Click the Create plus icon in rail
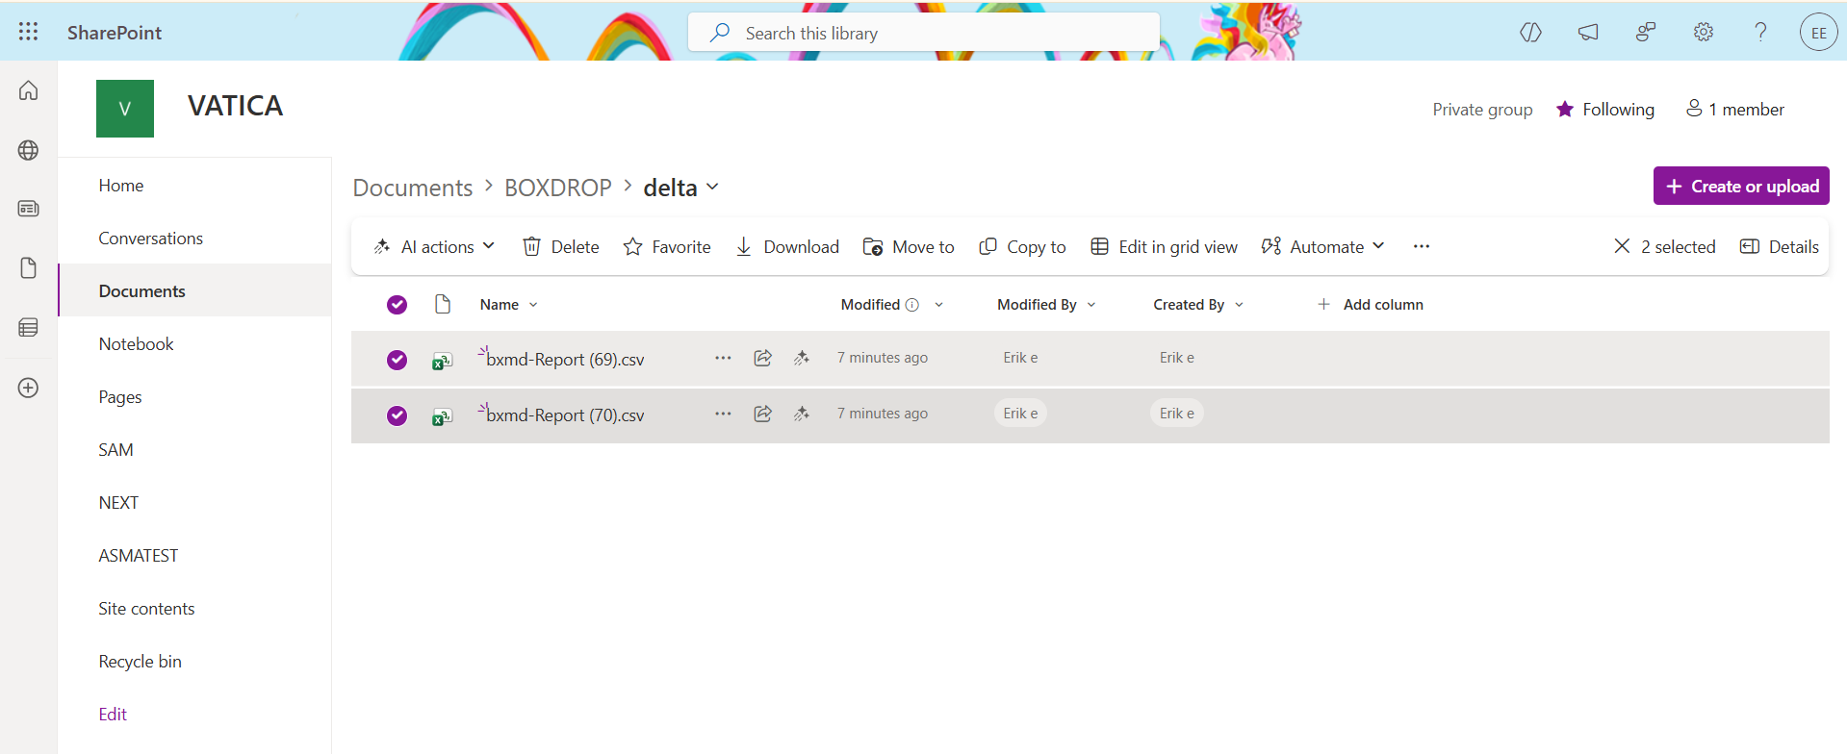Viewport: 1847px width, 754px height. pyautogui.click(x=29, y=388)
